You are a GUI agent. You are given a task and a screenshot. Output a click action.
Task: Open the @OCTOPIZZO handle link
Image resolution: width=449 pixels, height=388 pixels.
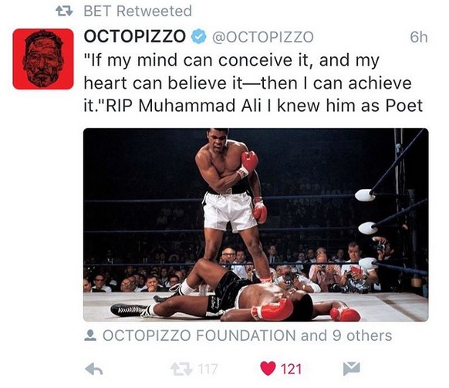click(x=262, y=37)
